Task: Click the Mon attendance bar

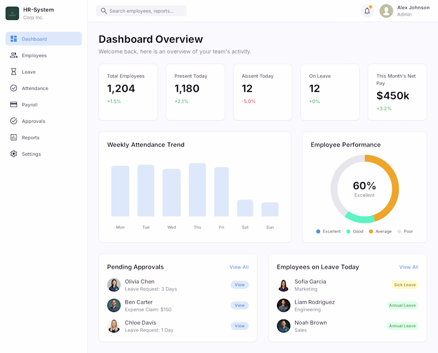Action: (x=120, y=191)
